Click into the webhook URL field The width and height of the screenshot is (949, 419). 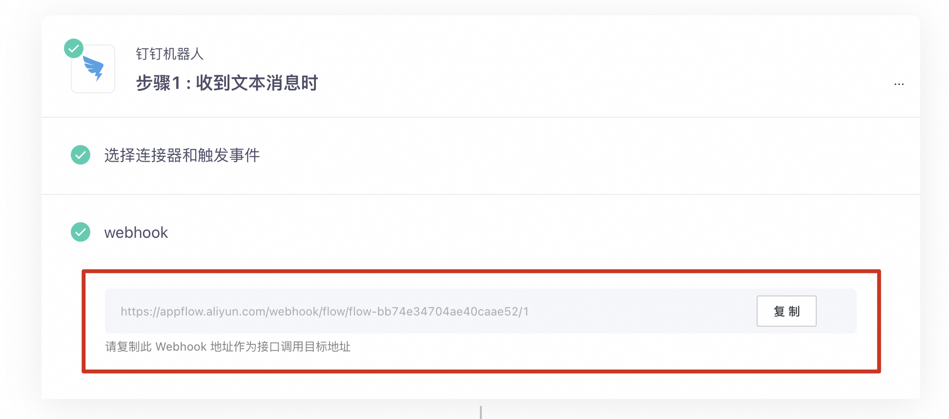point(430,311)
